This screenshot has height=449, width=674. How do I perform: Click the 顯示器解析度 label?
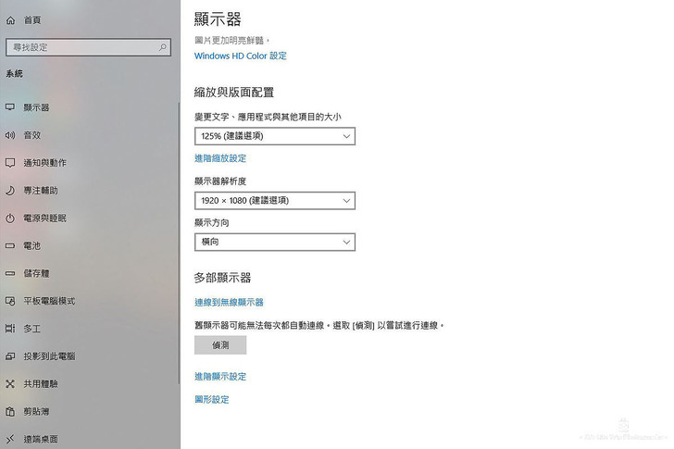coord(220,181)
